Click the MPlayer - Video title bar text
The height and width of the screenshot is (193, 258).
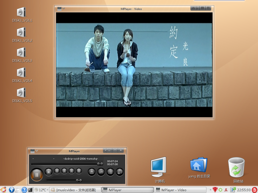(x=131, y=9)
